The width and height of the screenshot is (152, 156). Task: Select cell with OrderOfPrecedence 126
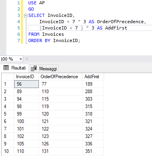[60, 144]
